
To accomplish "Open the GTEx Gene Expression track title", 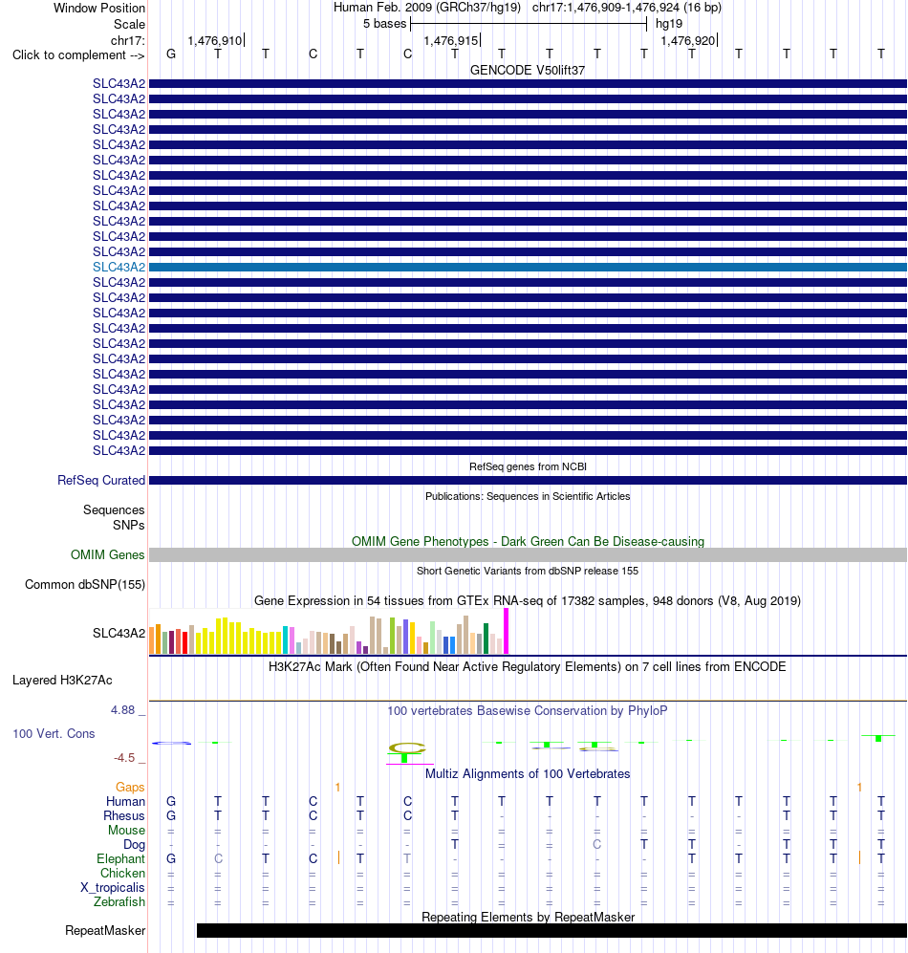I will (528, 601).
